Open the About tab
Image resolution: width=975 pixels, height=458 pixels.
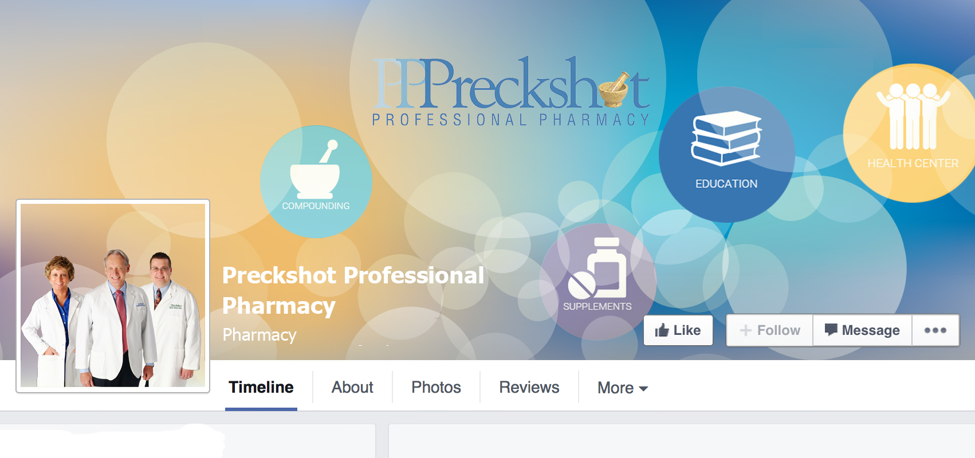[352, 388]
